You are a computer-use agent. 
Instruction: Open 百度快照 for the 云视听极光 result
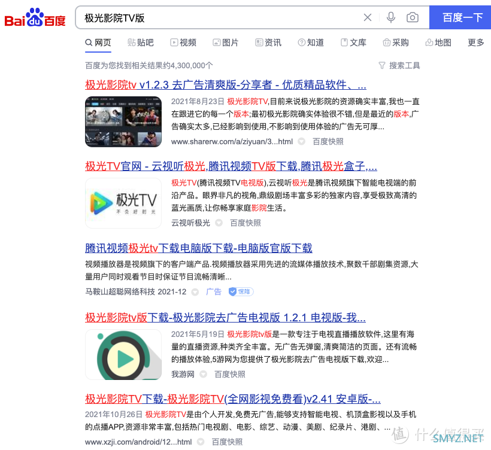(245, 223)
